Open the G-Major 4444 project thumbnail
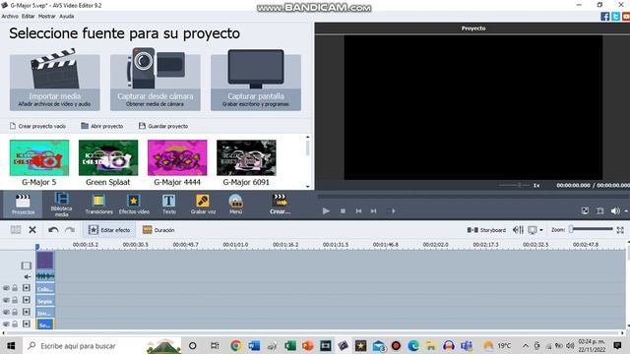The height and width of the screenshot is (354, 630). (x=177, y=157)
